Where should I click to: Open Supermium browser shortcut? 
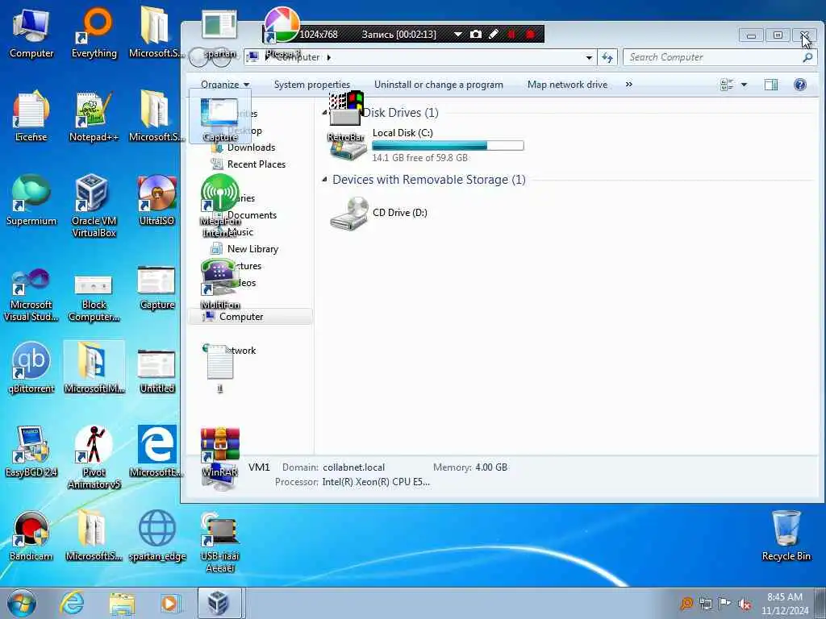click(x=31, y=201)
